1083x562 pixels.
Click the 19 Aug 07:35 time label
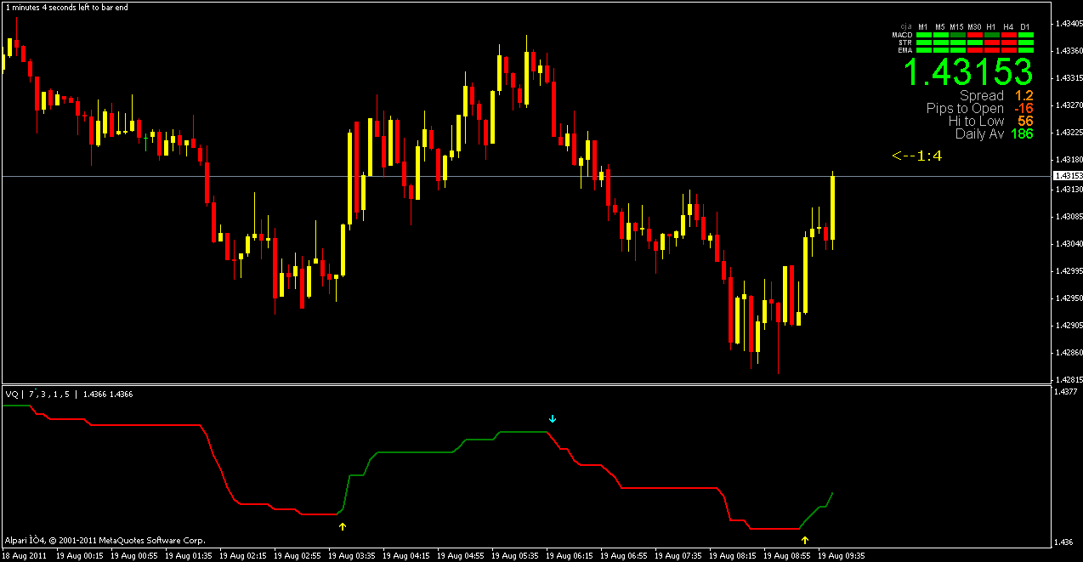point(678,555)
